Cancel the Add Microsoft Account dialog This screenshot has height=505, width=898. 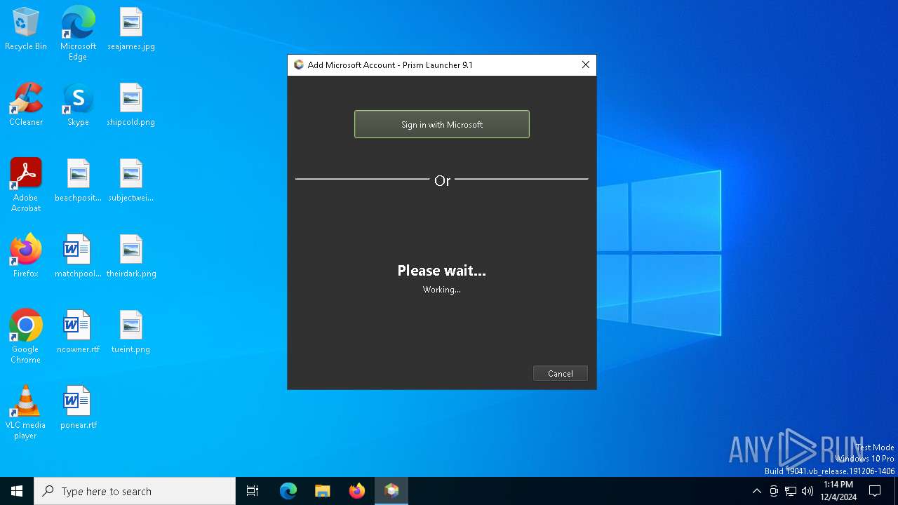(x=560, y=373)
